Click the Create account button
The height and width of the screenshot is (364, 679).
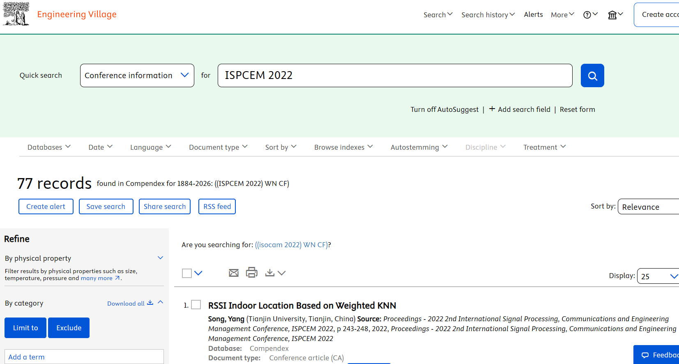[x=656, y=15]
